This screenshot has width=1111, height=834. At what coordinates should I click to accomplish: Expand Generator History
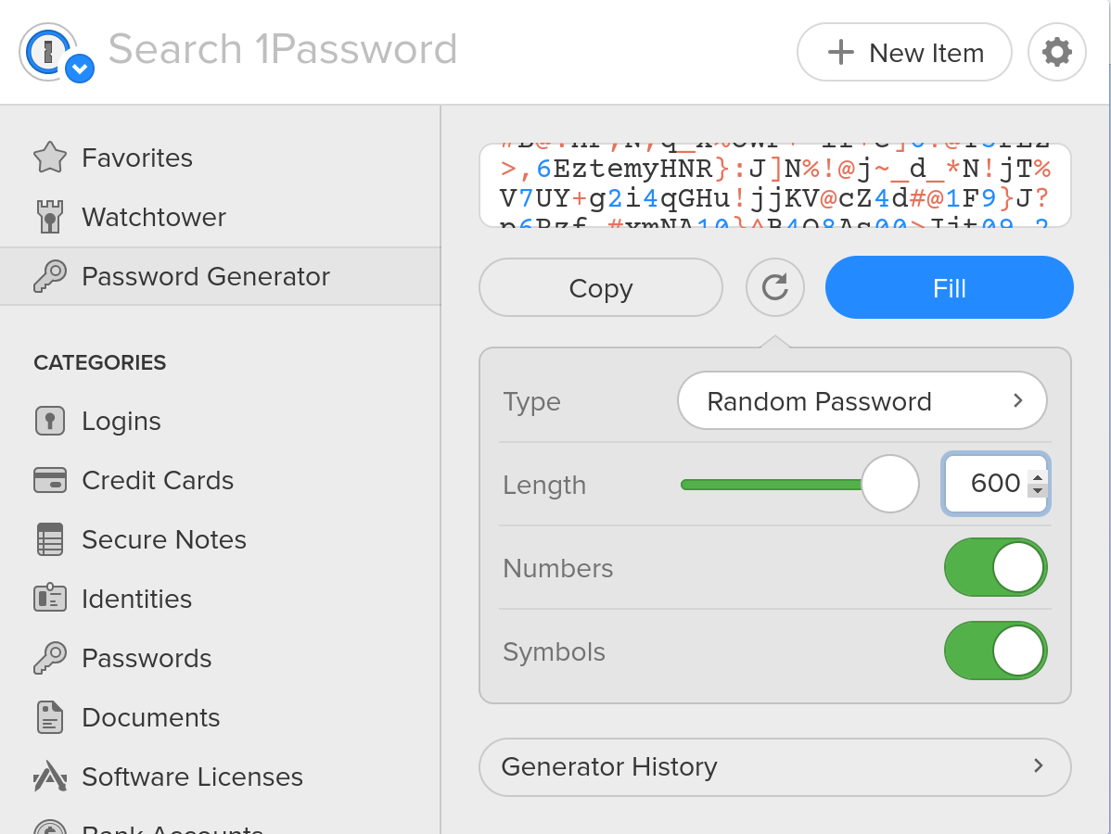click(x=774, y=767)
